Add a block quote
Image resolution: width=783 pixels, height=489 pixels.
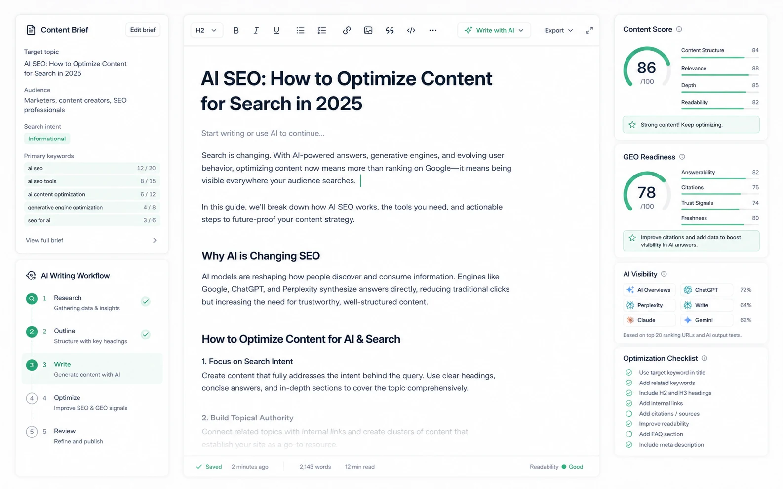390,30
